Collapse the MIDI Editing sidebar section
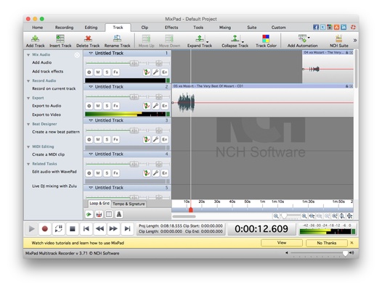Image resolution: width=382 pixels, height=290 pixels. (x=28, y=147)
